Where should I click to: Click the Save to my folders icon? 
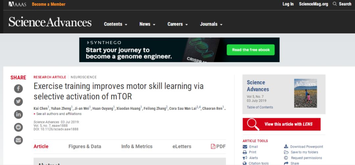286,152
